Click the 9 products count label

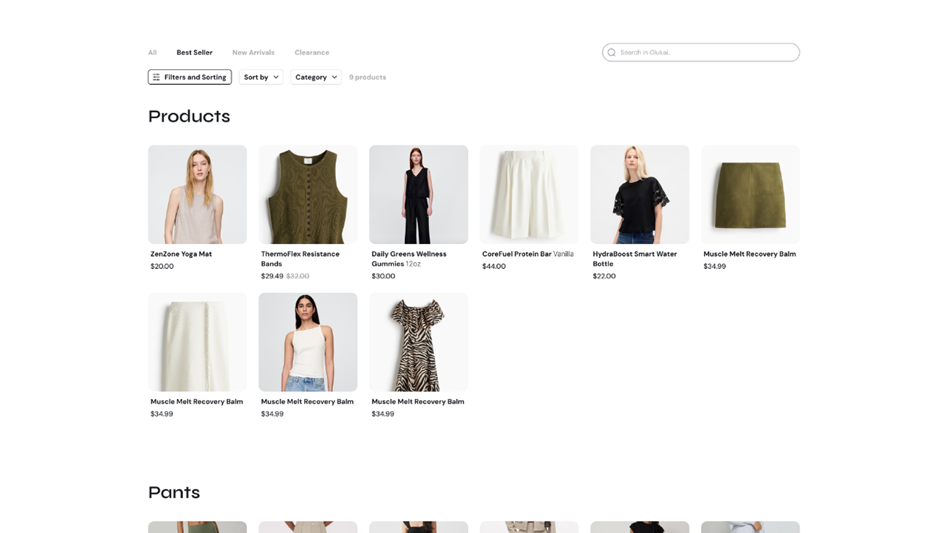(x=367, y=77)
